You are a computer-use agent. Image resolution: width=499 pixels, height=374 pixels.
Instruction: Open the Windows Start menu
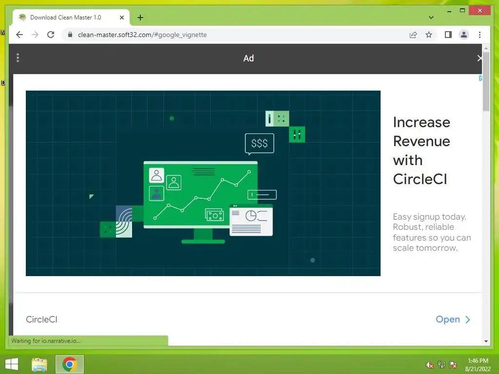(x=12, y=364)
